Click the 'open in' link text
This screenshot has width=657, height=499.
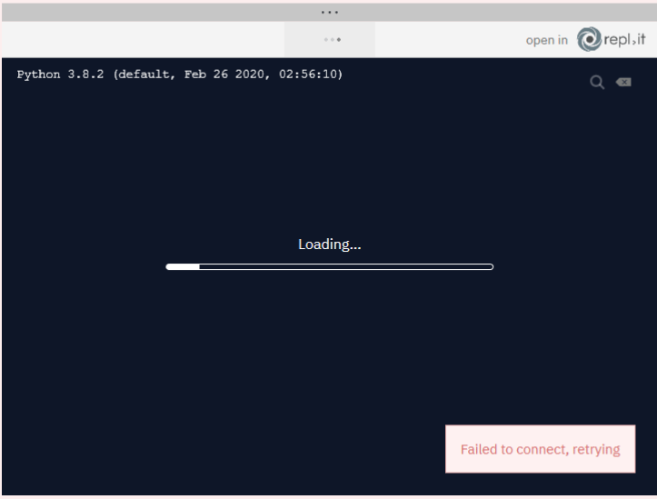tap(546, 40)
